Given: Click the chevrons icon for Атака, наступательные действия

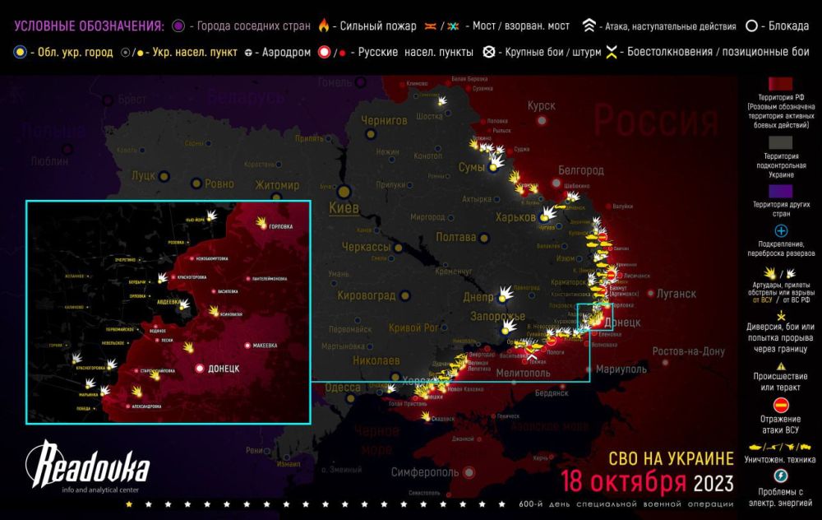Looking at the screenshot, I should click(x=589, y=26).
